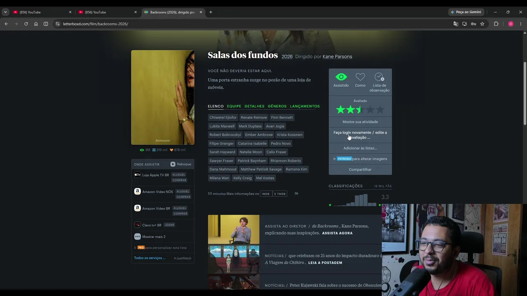The height and width of the screenshot is (296, 527).
Task: Open the browser profile avatar
Action: pyautogui.click(x=511, y=24)
